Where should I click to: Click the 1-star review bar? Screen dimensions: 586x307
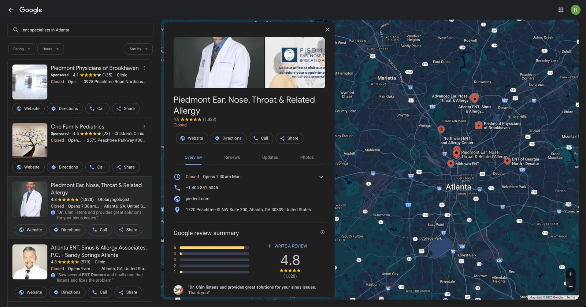[214, 272]
